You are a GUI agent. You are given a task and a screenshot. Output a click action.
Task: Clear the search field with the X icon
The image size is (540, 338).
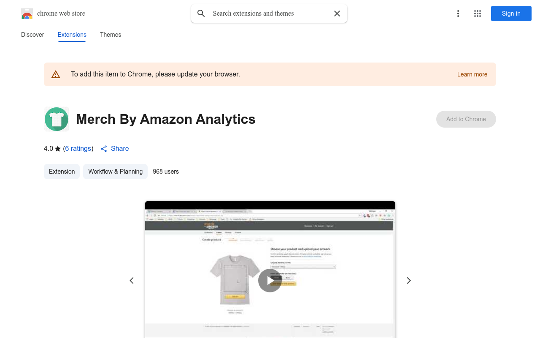click(337, 14)
